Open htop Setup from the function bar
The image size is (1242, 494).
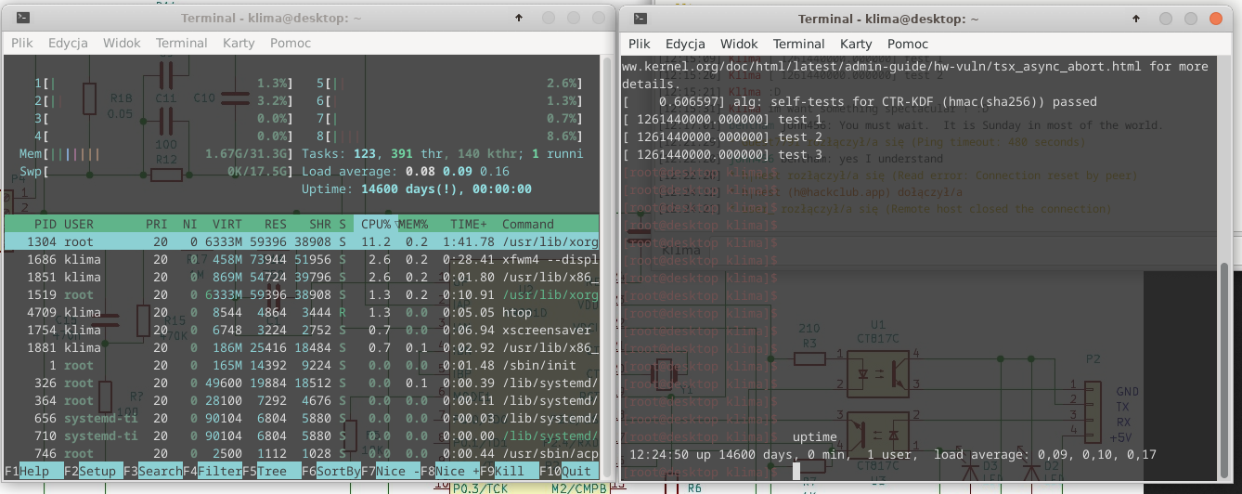[99, 471]
